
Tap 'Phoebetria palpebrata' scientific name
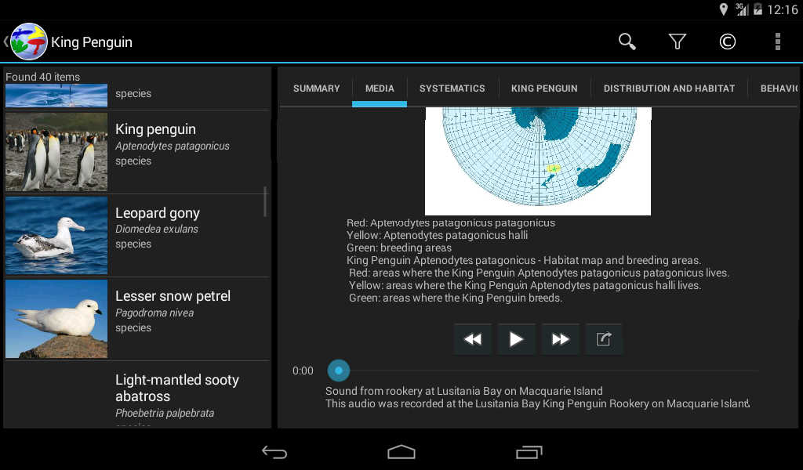coord(165,414)
